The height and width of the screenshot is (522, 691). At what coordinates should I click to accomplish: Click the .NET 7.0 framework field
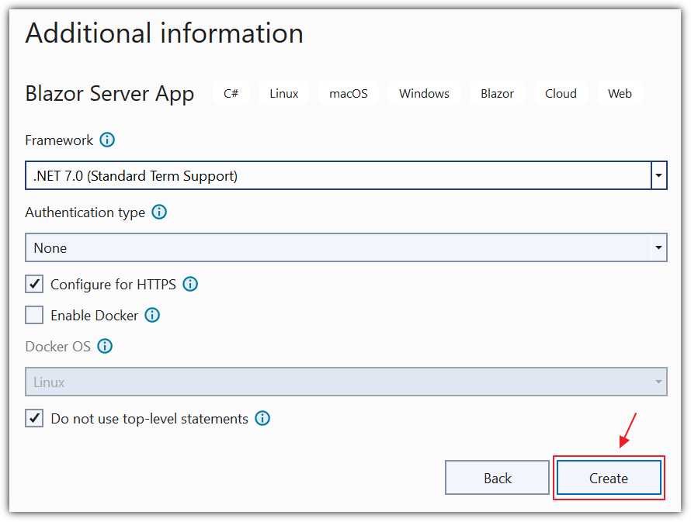[311, 175]
